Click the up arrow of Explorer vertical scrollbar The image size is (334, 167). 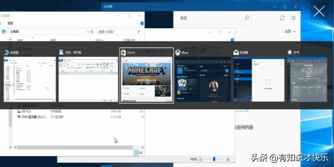tap(11, 39)
